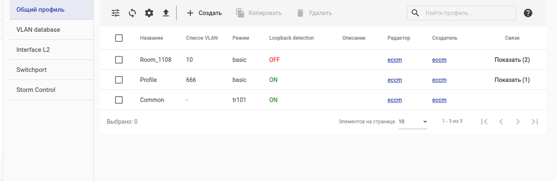Go to the next page arrow

[518, 122]
